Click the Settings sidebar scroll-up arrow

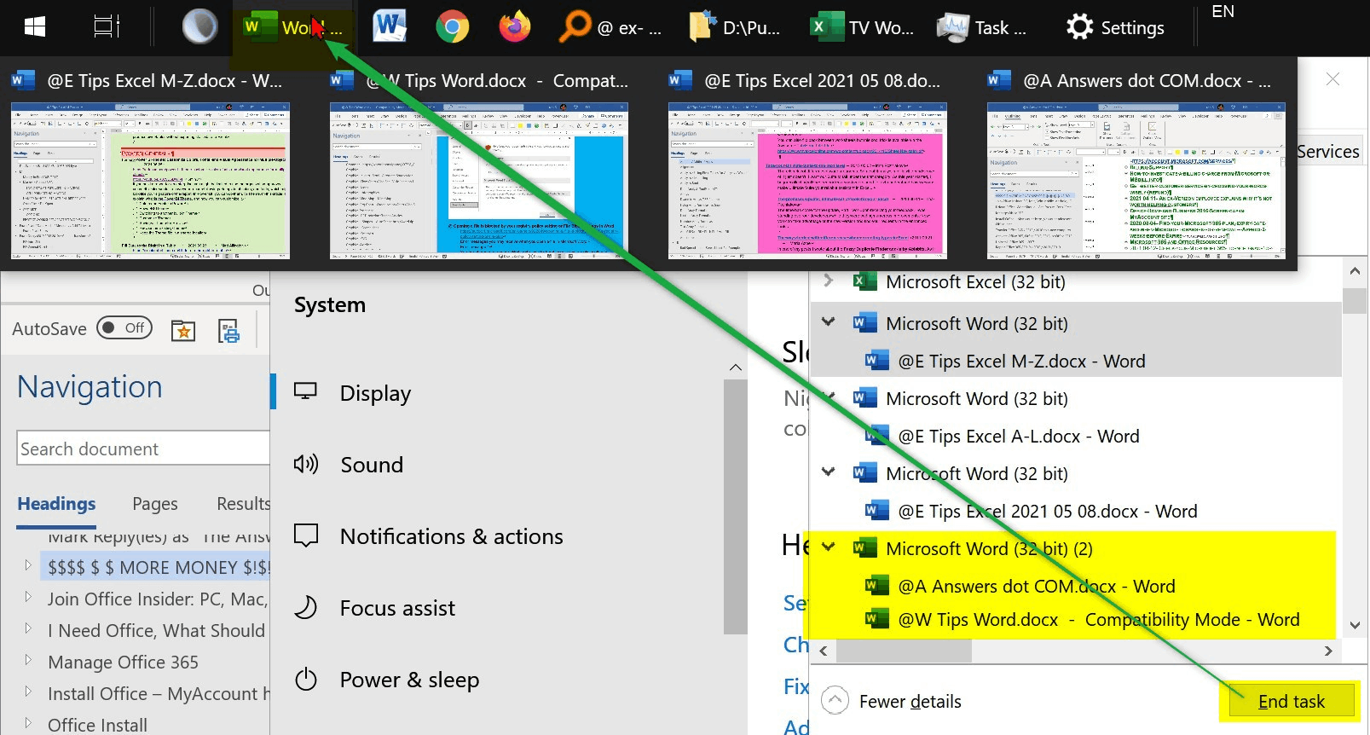pos(735,367)
